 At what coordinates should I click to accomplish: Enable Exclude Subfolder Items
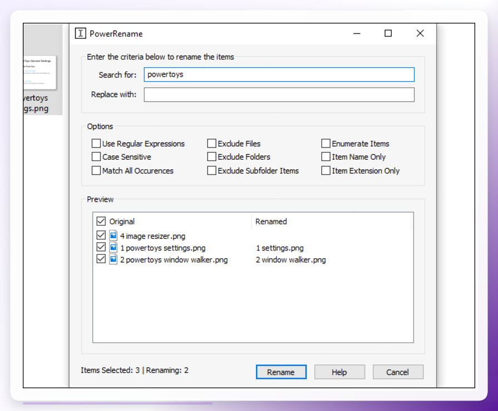tap(211, 171)
